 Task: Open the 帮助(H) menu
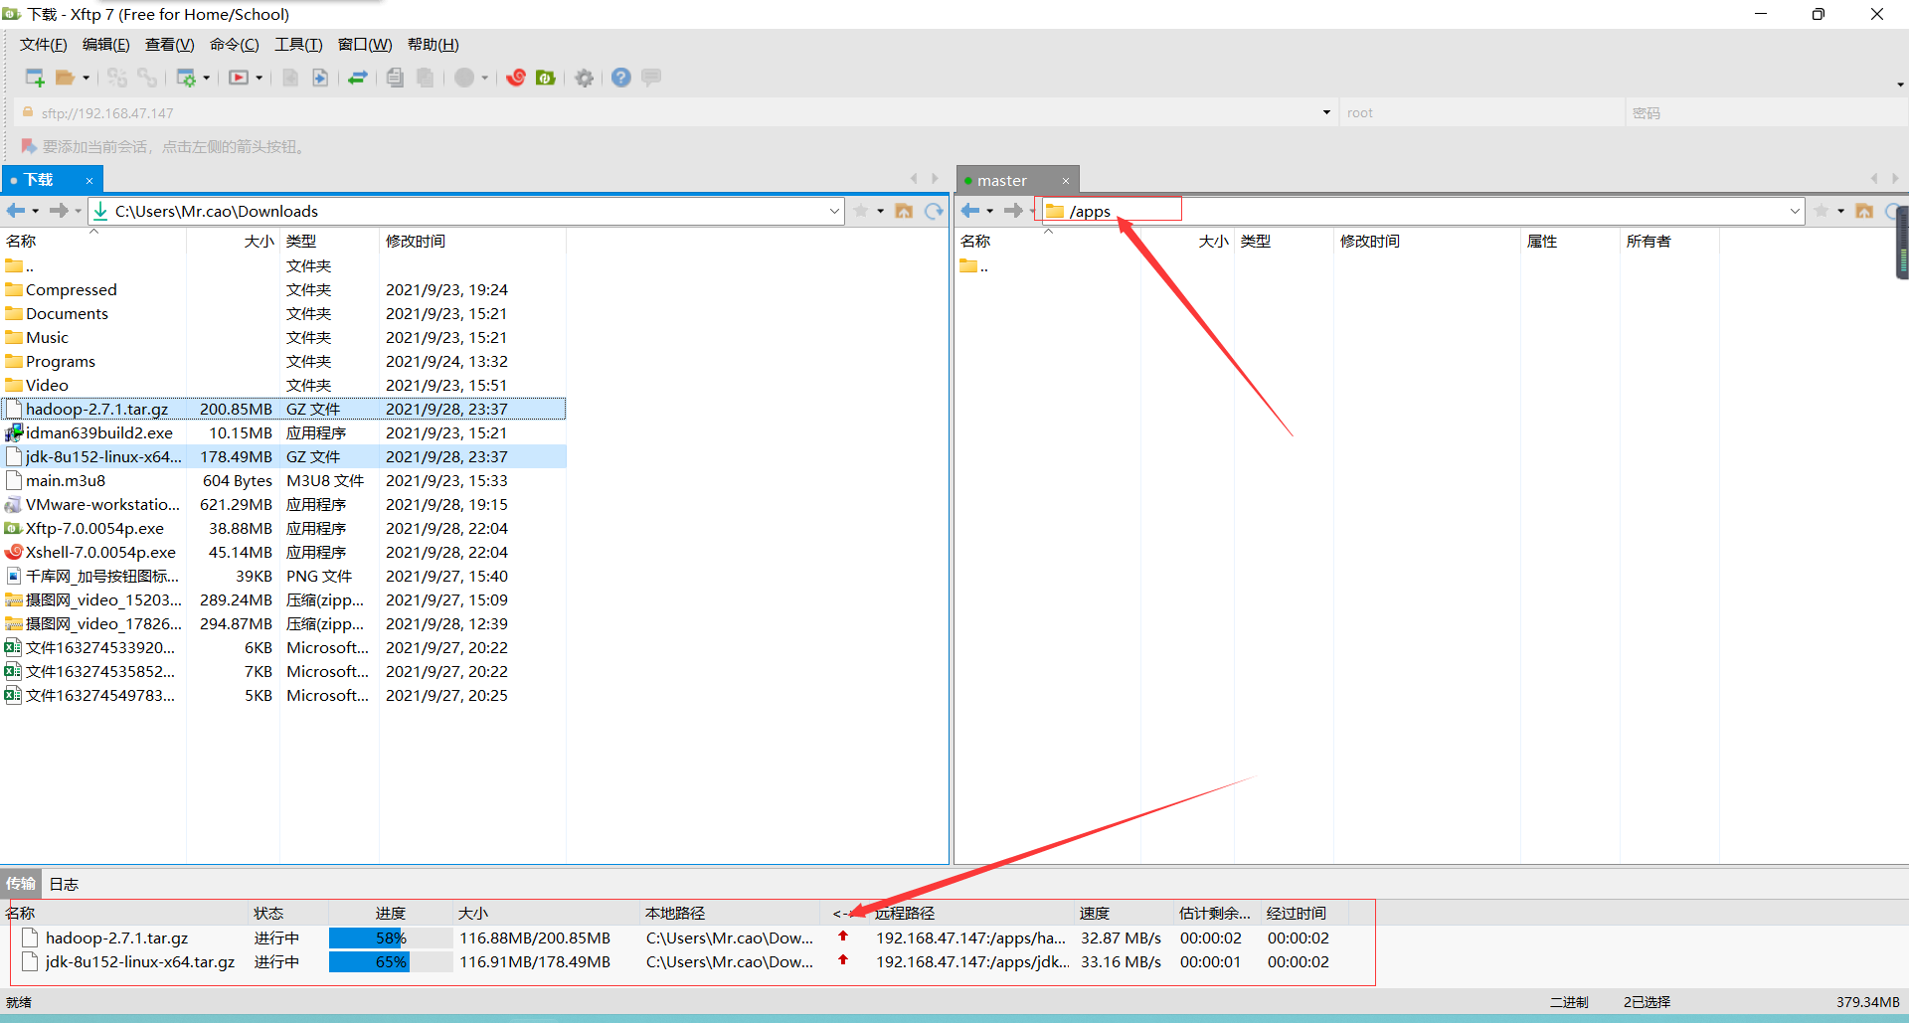point(434,45)
